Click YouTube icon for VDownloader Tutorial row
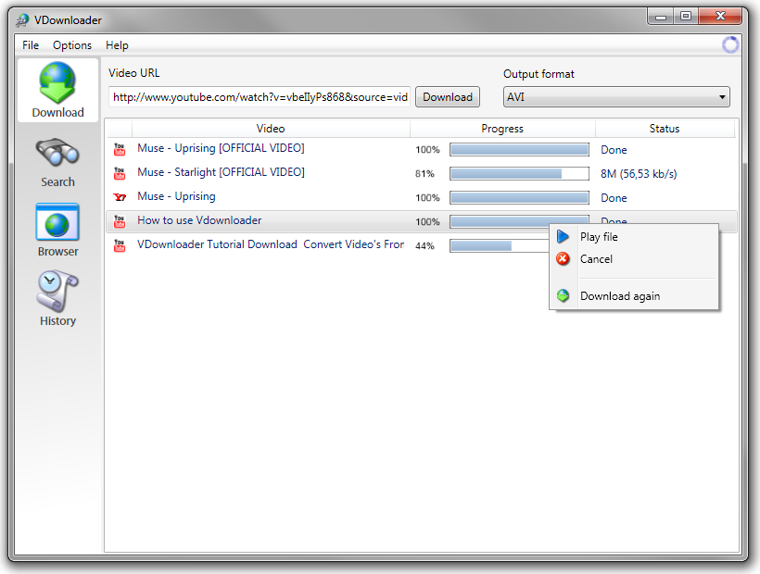 pyautogui.click(x=120, y=245)
